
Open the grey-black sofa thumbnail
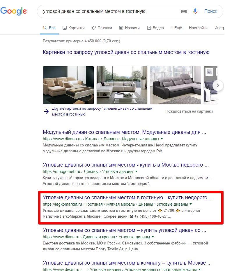coord(175,85)
